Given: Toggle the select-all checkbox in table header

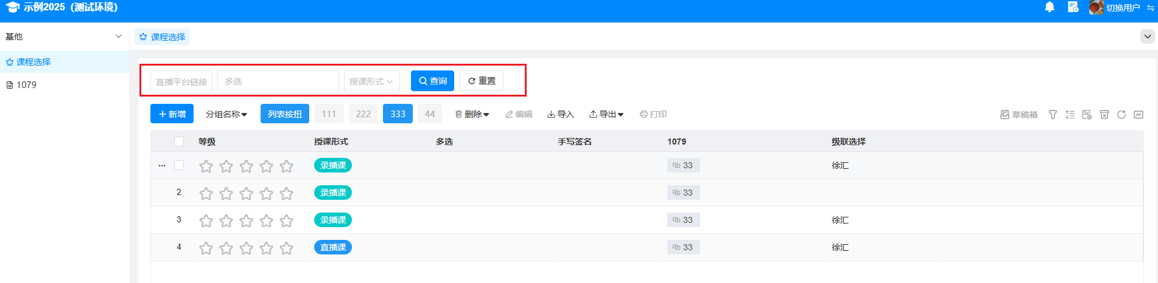Looking at the screenshot, I should pos(179,141).
